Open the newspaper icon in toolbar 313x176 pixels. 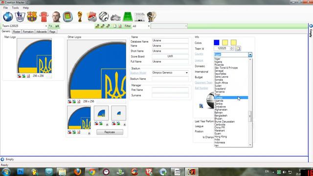140,17
